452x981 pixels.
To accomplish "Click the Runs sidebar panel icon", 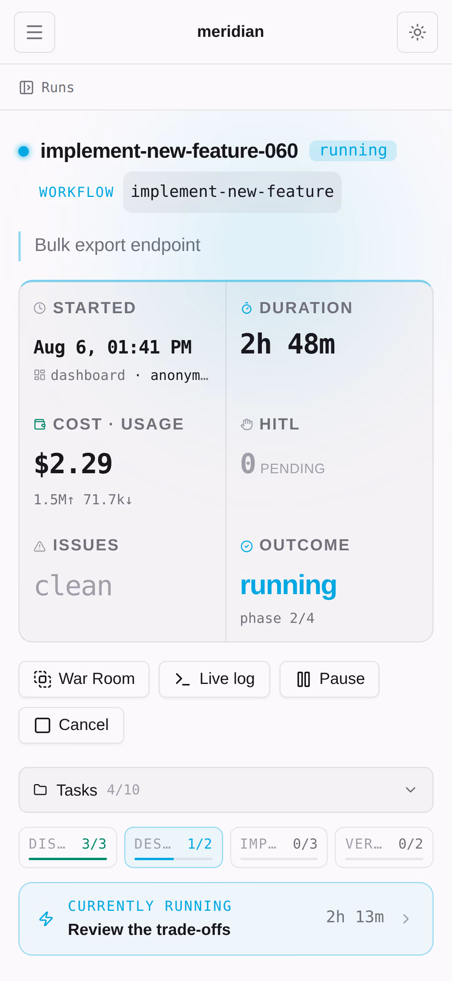I will click(x=26, y=88).
